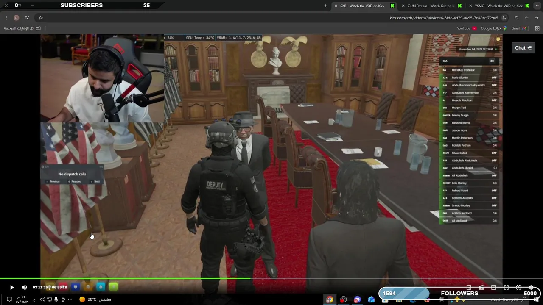Select Silver Bullet in the CIA list

pyautogui.click(x=469, y=153)
